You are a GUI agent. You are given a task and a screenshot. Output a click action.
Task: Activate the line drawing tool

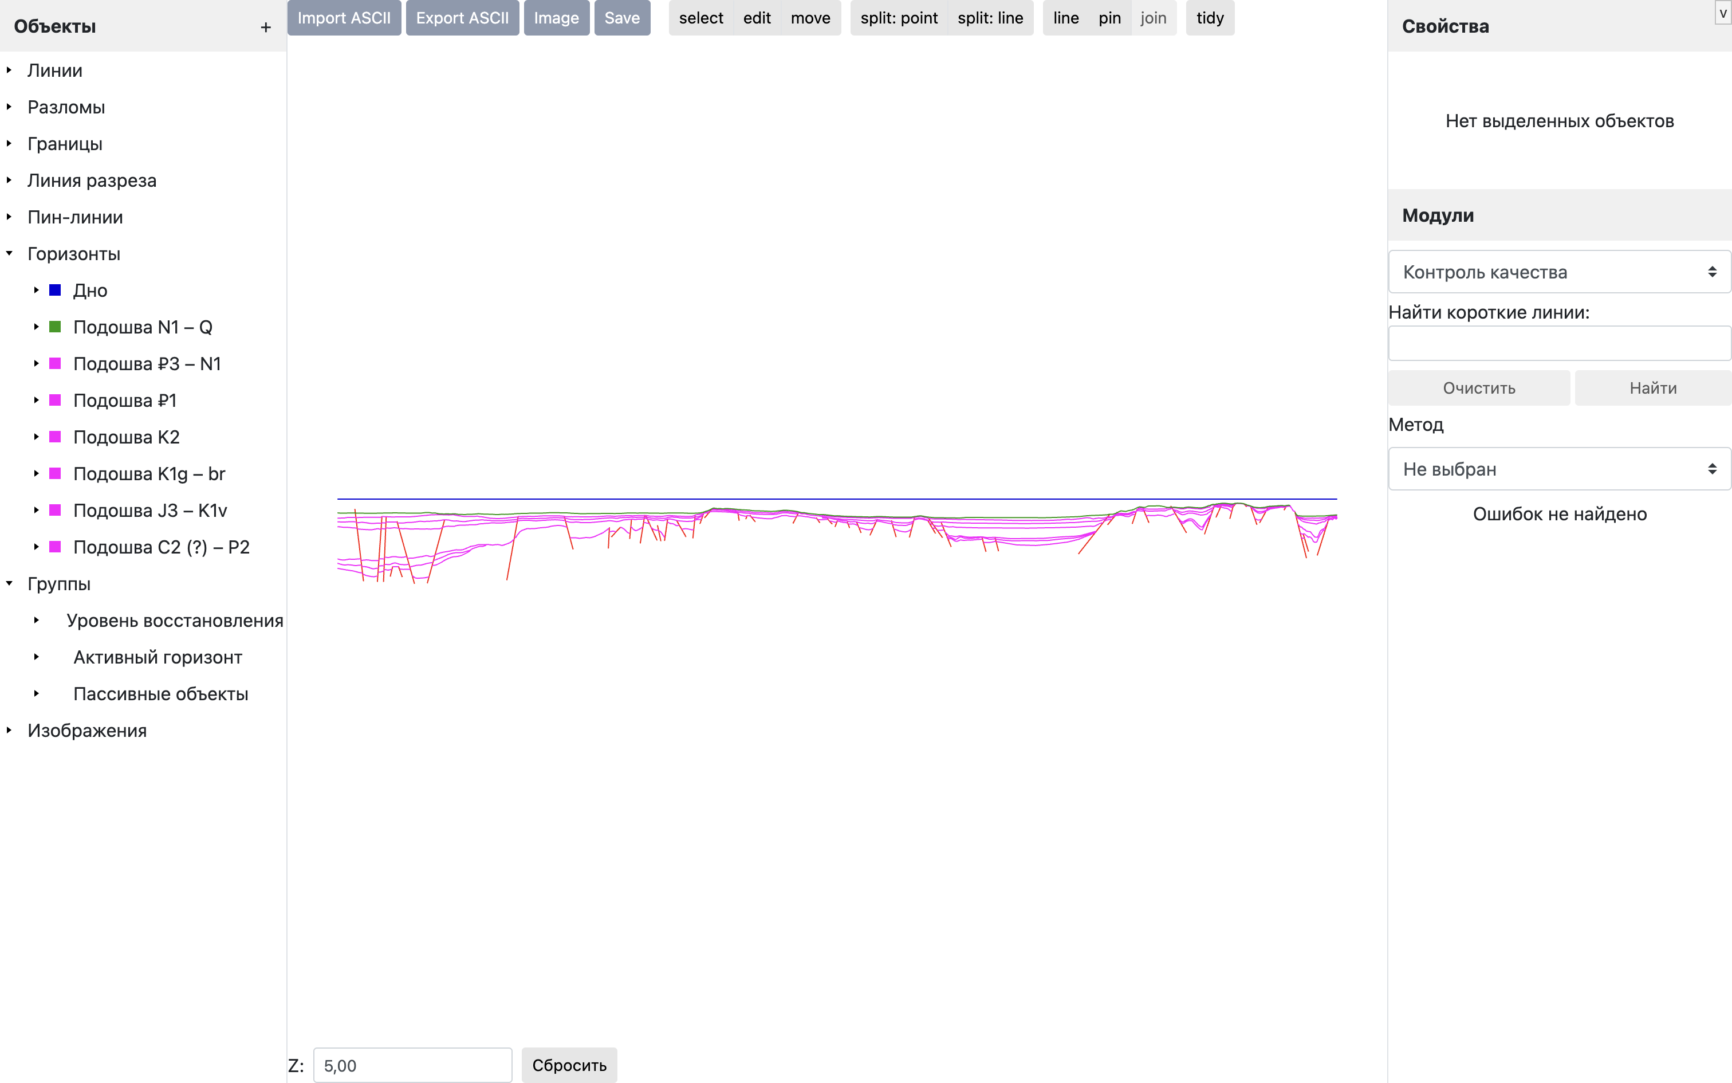(1066, 18)
